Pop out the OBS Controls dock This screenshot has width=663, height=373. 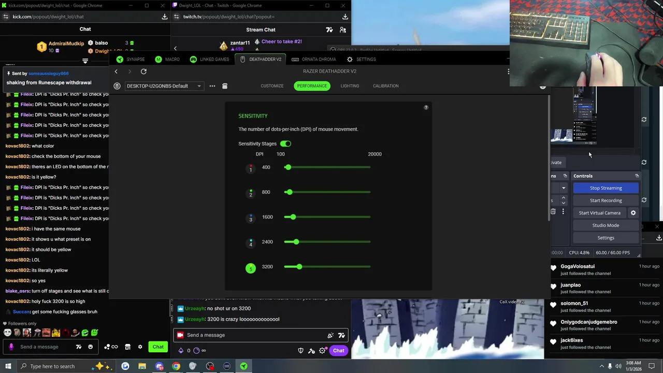point(637,176)
